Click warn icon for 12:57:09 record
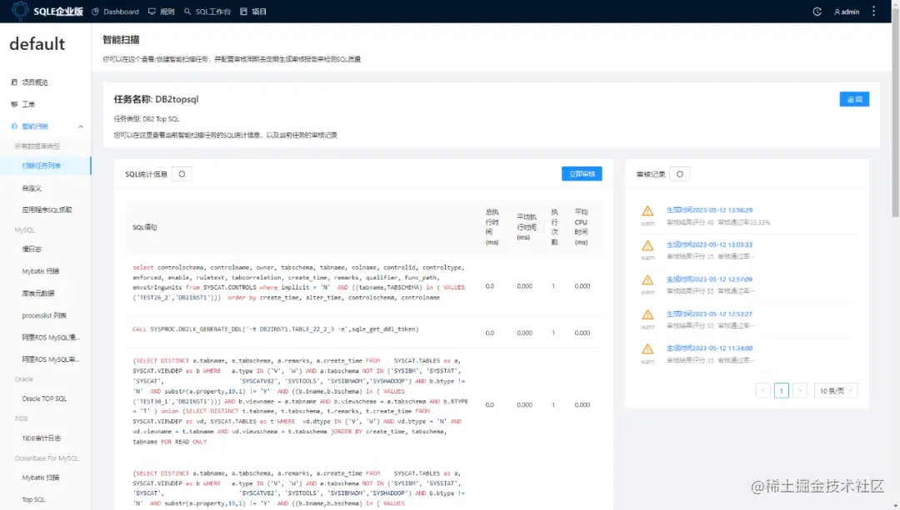 [647, 280]
